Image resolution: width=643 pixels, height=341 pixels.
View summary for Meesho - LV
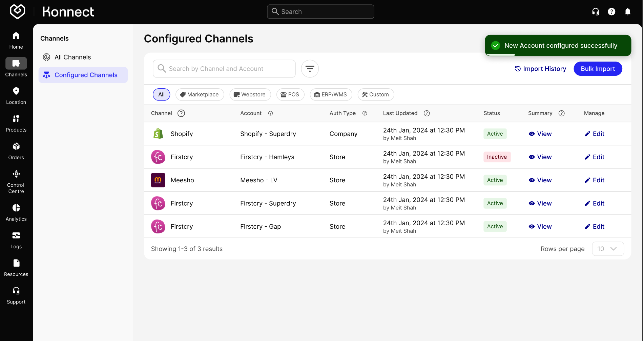(540, 180)
